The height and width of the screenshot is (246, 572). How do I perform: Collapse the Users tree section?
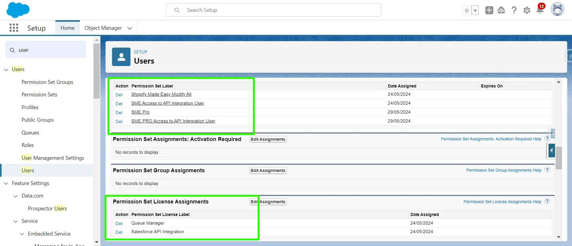pyautogui.click(x=6, y=70)
